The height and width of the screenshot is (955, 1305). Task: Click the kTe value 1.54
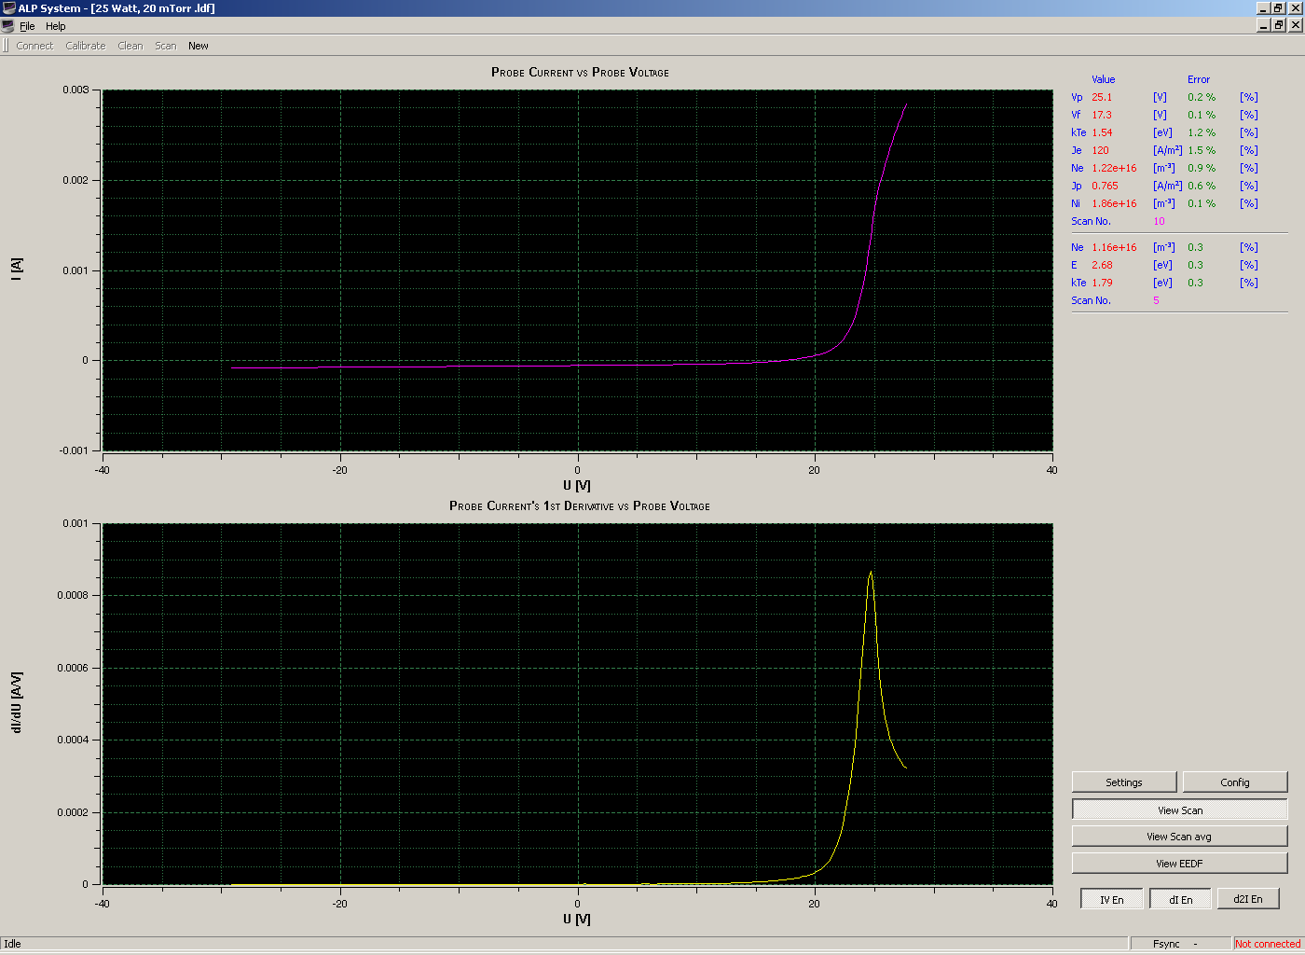(x=1102, y=132)
